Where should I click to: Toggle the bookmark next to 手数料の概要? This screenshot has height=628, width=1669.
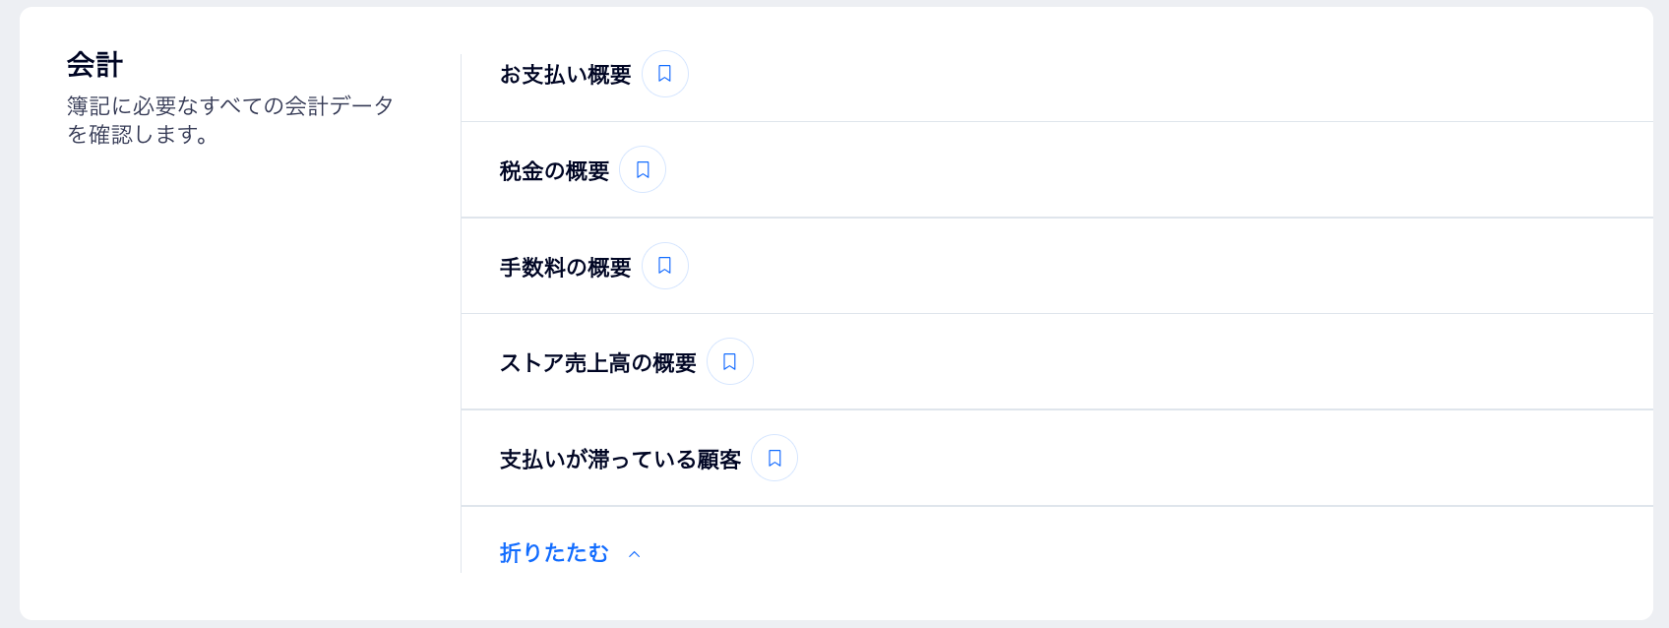pyautogui.click(x=664, y=265)
